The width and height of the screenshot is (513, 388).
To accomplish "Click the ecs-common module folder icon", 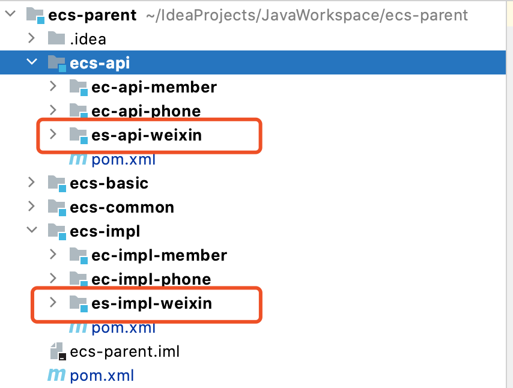I will [x=56, y=207].
